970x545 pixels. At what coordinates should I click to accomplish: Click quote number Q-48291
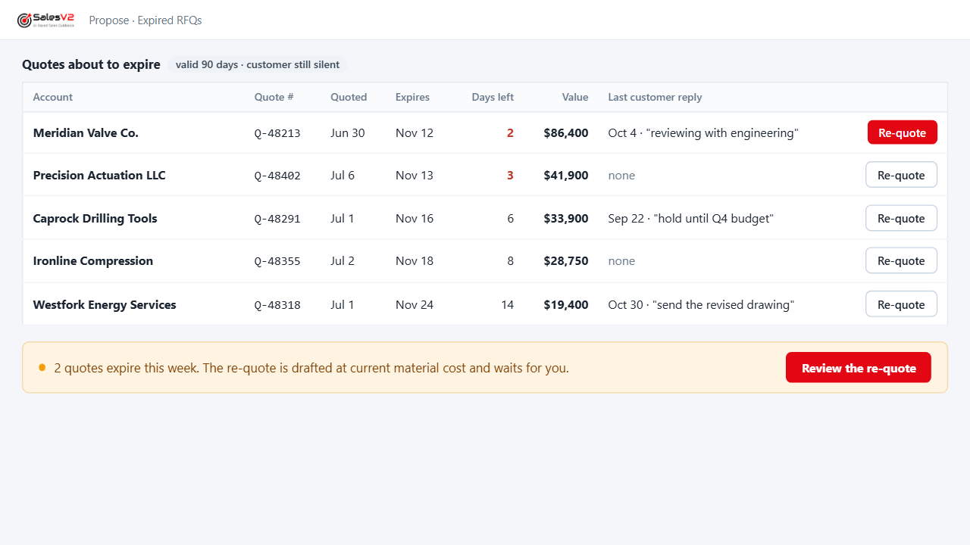click(x=277, y=219)
